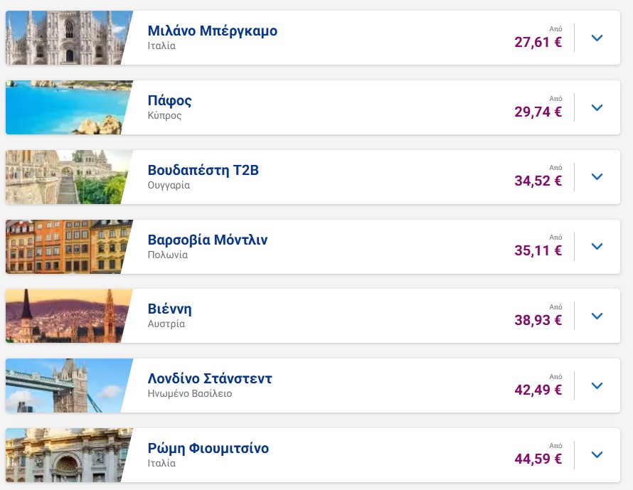Screen dimensions: 633x490
Task: Click the 29,74 € price for Πάφος
Action: (x=538, y=112)
